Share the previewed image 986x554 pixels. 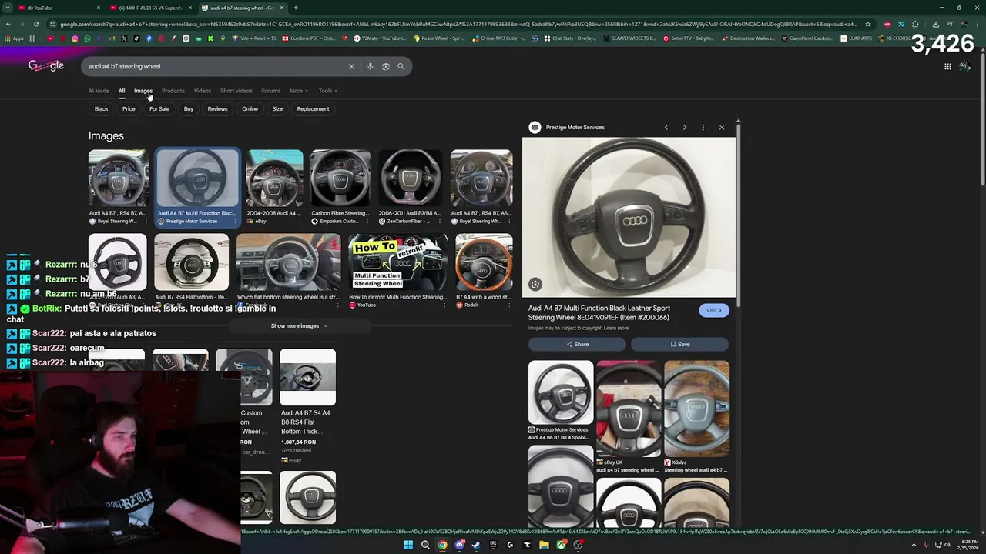(577, 344)
